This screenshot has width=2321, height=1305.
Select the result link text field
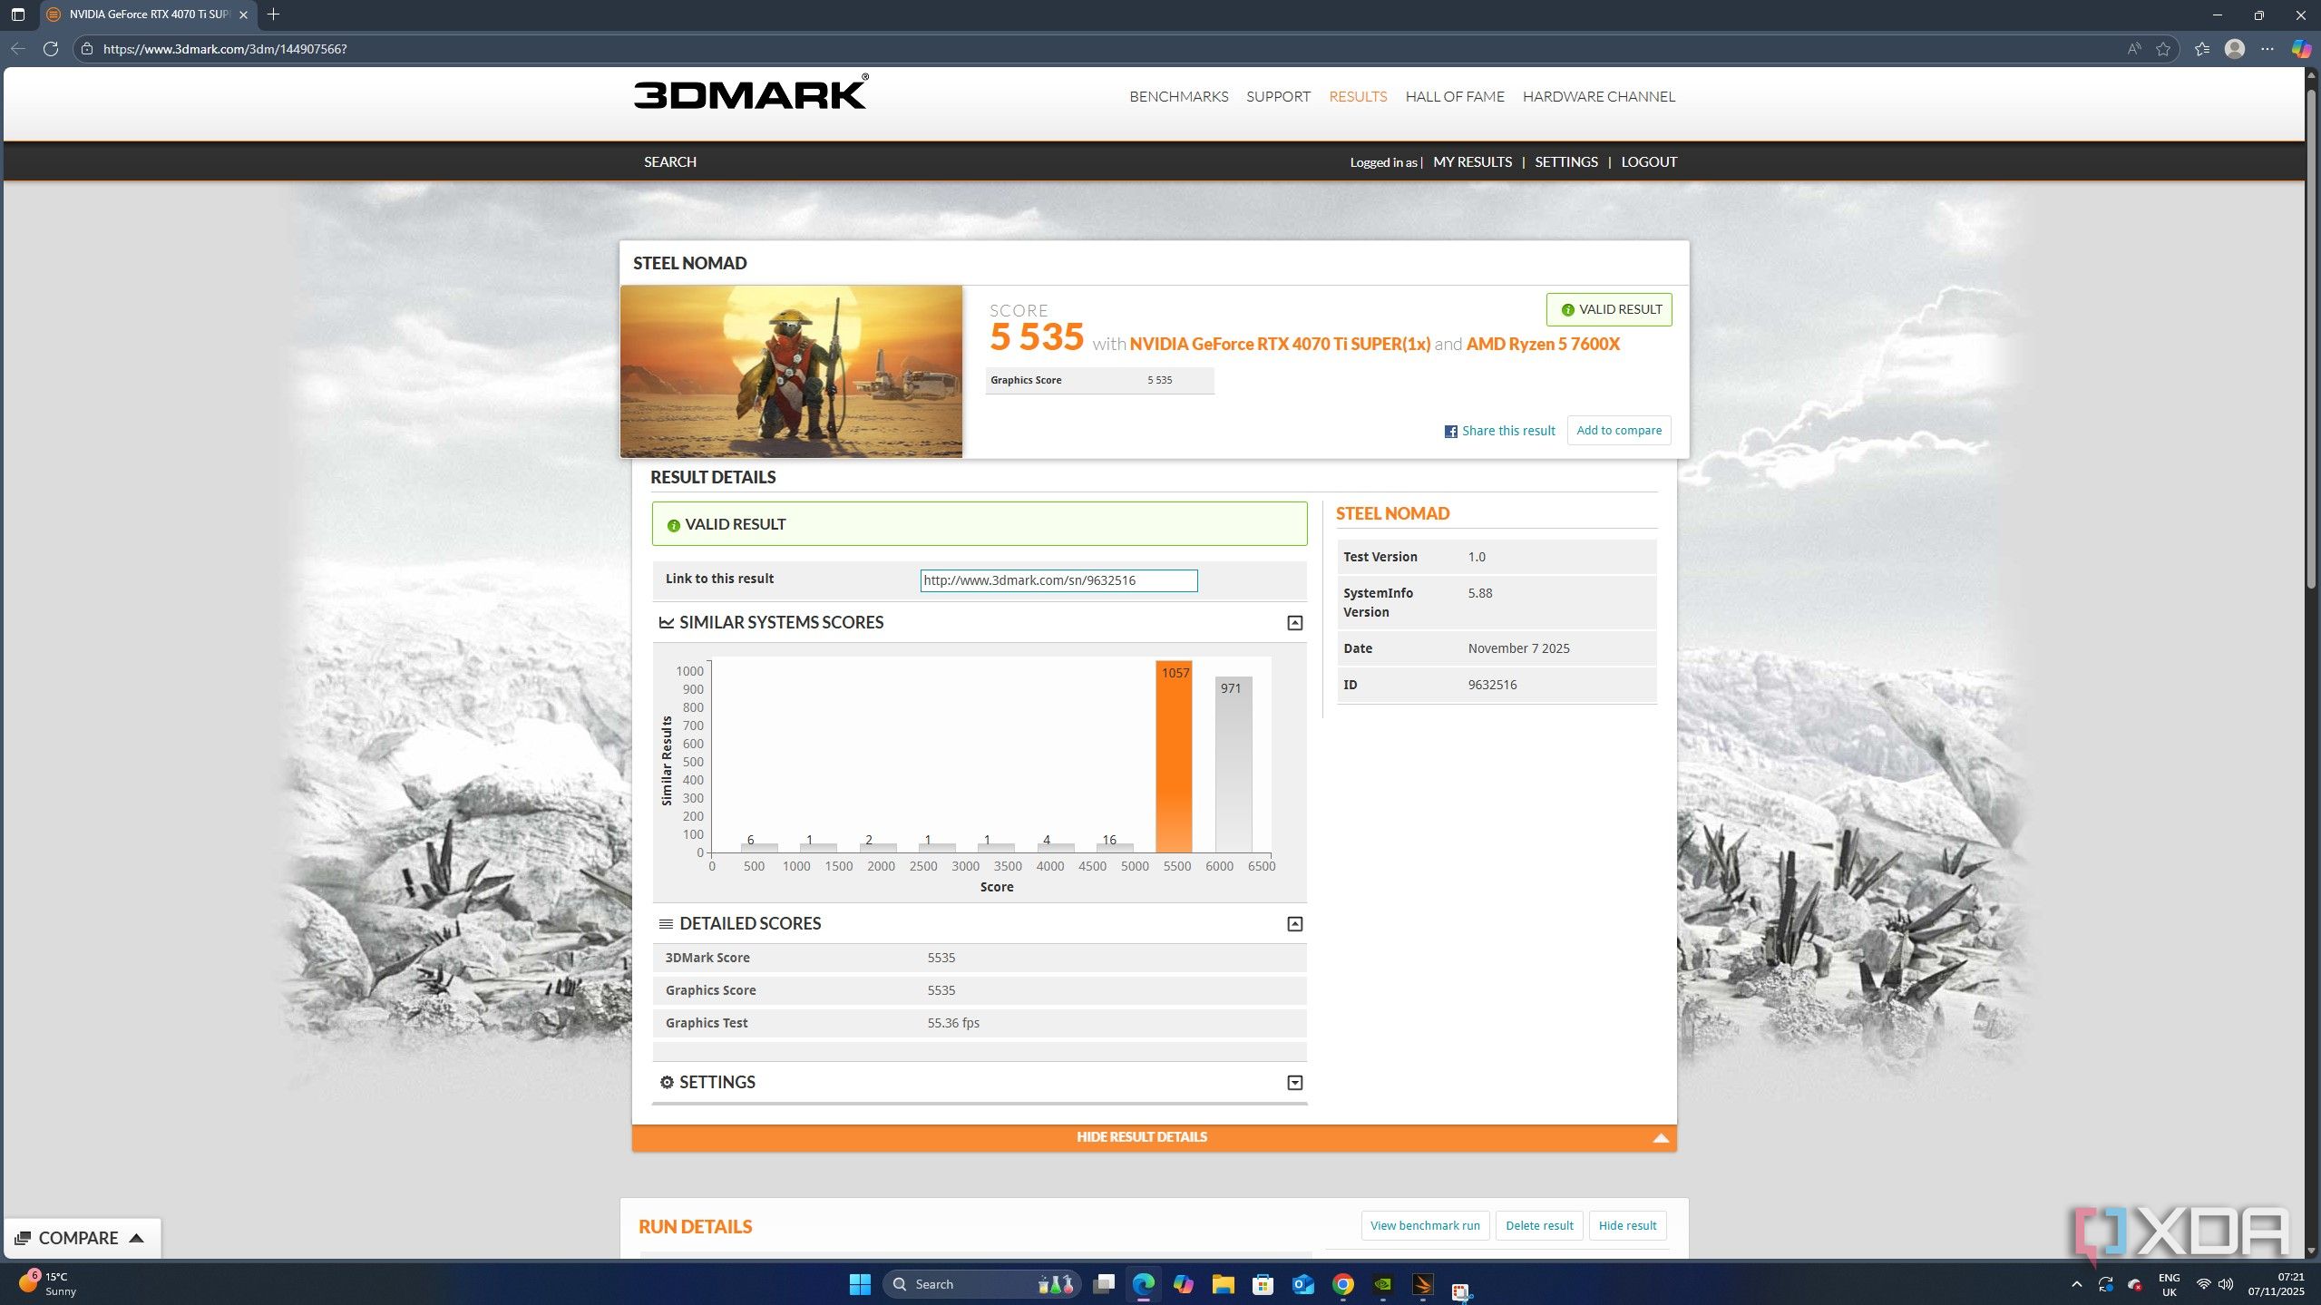point(1058,580)
